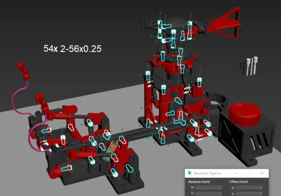Close the Transform Type-In dialog
281x196 pixels.
[x=262, y=173]
